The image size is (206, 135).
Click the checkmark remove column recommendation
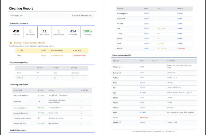57,55
